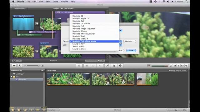Select Movie to DV Stream

point(94,24)
